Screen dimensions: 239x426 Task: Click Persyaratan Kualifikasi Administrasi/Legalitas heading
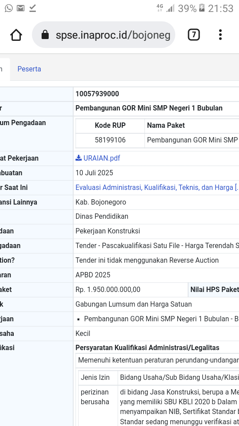147,348
